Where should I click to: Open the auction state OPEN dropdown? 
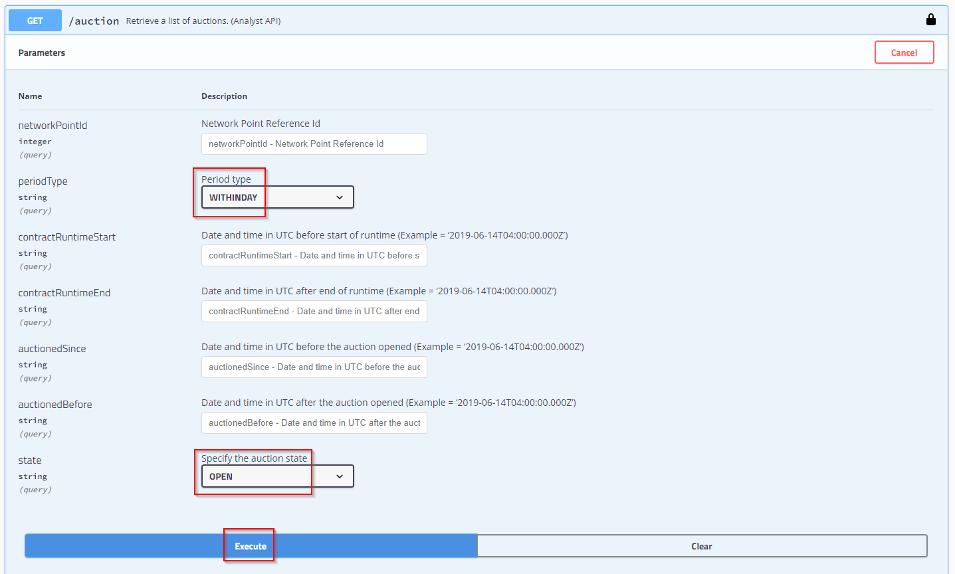(x=277, y=476)
